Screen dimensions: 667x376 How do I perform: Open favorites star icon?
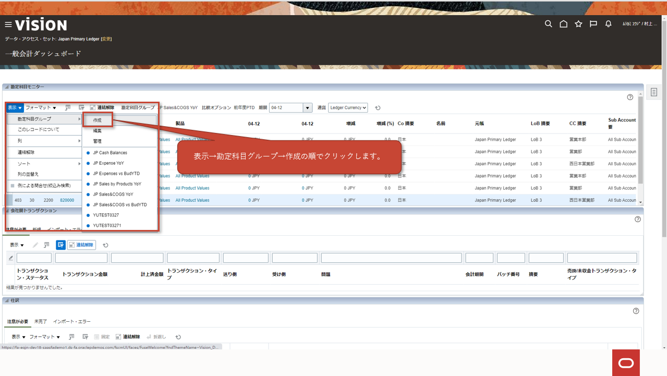click(x=578, y=24)
